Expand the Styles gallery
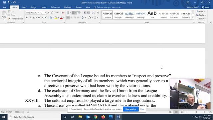Image resolution: width=213 pixels, height=120 pixels. [x=193, y=18]
